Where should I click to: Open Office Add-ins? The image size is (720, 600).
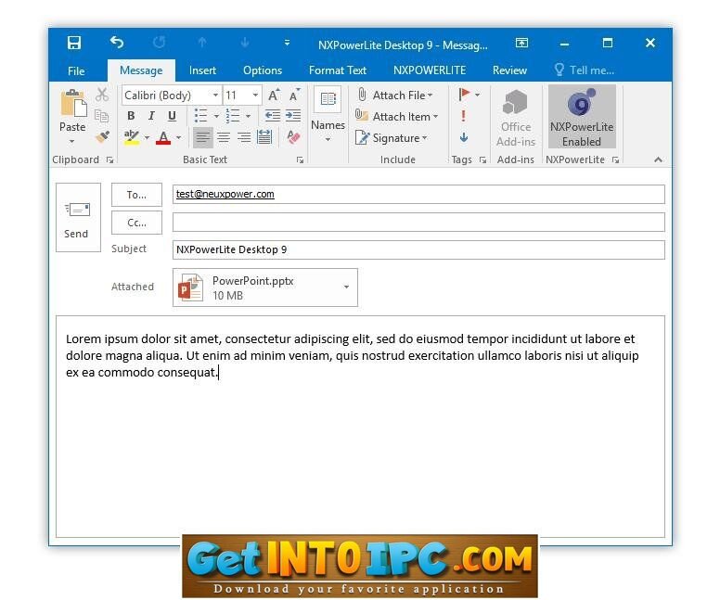(x=516, y=118)
